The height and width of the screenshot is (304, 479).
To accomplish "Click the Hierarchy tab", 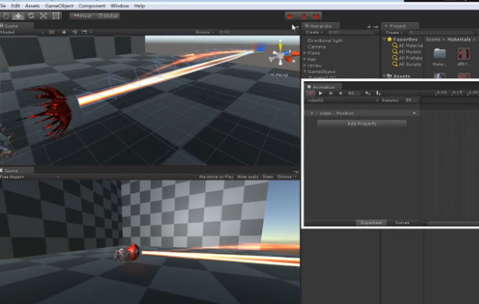I will coord(321,26).
